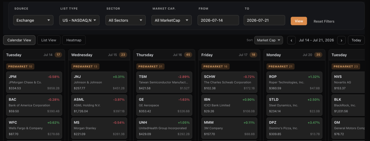Switch to Calendar View tab
The height and width of the screenshot is (141, 370).
[19, 40]
